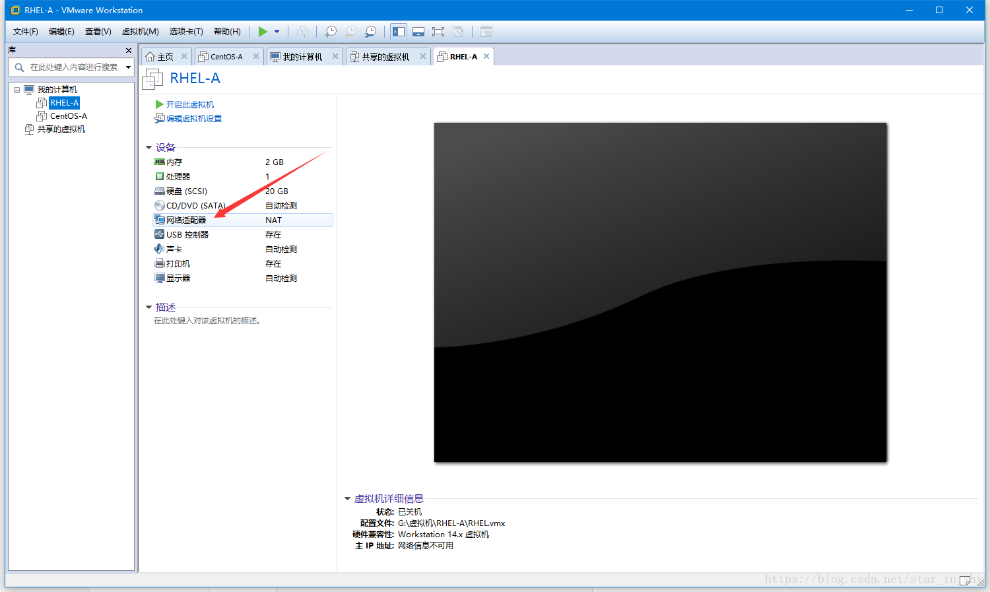Select the 硬盘 (SCSI) device row
The width and height of the screenshot is (990, 592).
pyautogui.click(x=243, y=191)
